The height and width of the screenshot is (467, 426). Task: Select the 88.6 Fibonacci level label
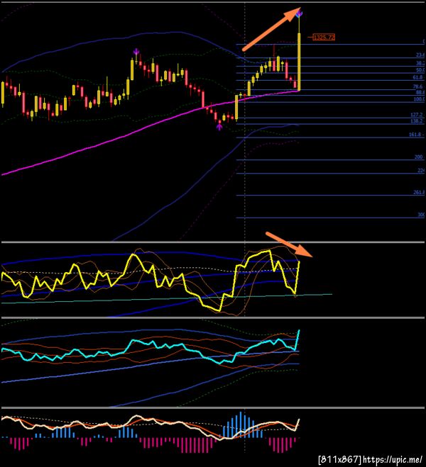coord(419,93)
